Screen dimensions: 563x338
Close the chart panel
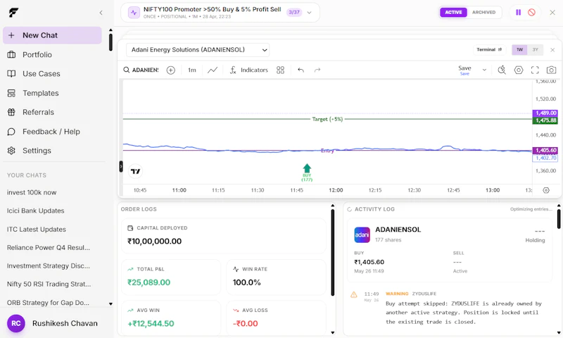point(552,50)
